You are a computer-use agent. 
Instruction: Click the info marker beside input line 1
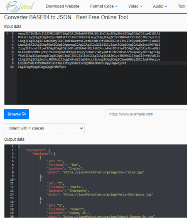[7, 34]
